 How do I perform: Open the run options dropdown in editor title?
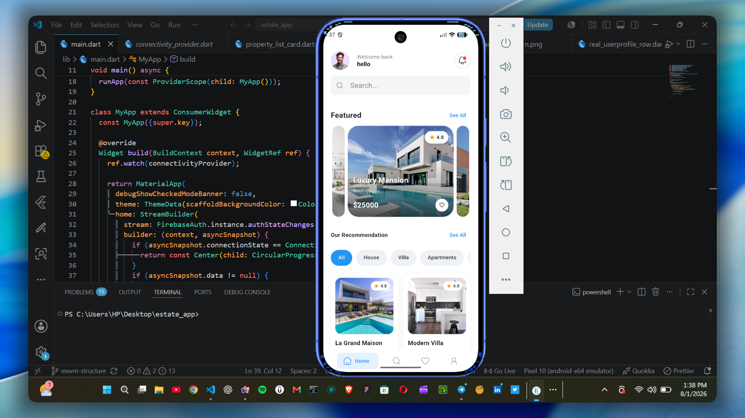[678, 44]
